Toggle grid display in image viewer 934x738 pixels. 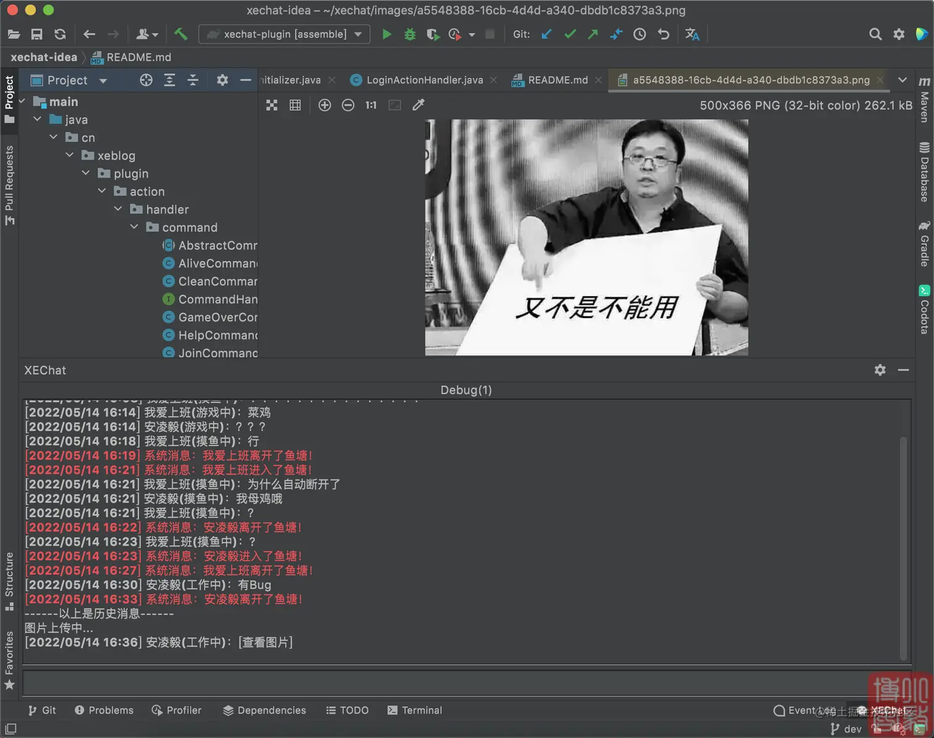point(295,105)
